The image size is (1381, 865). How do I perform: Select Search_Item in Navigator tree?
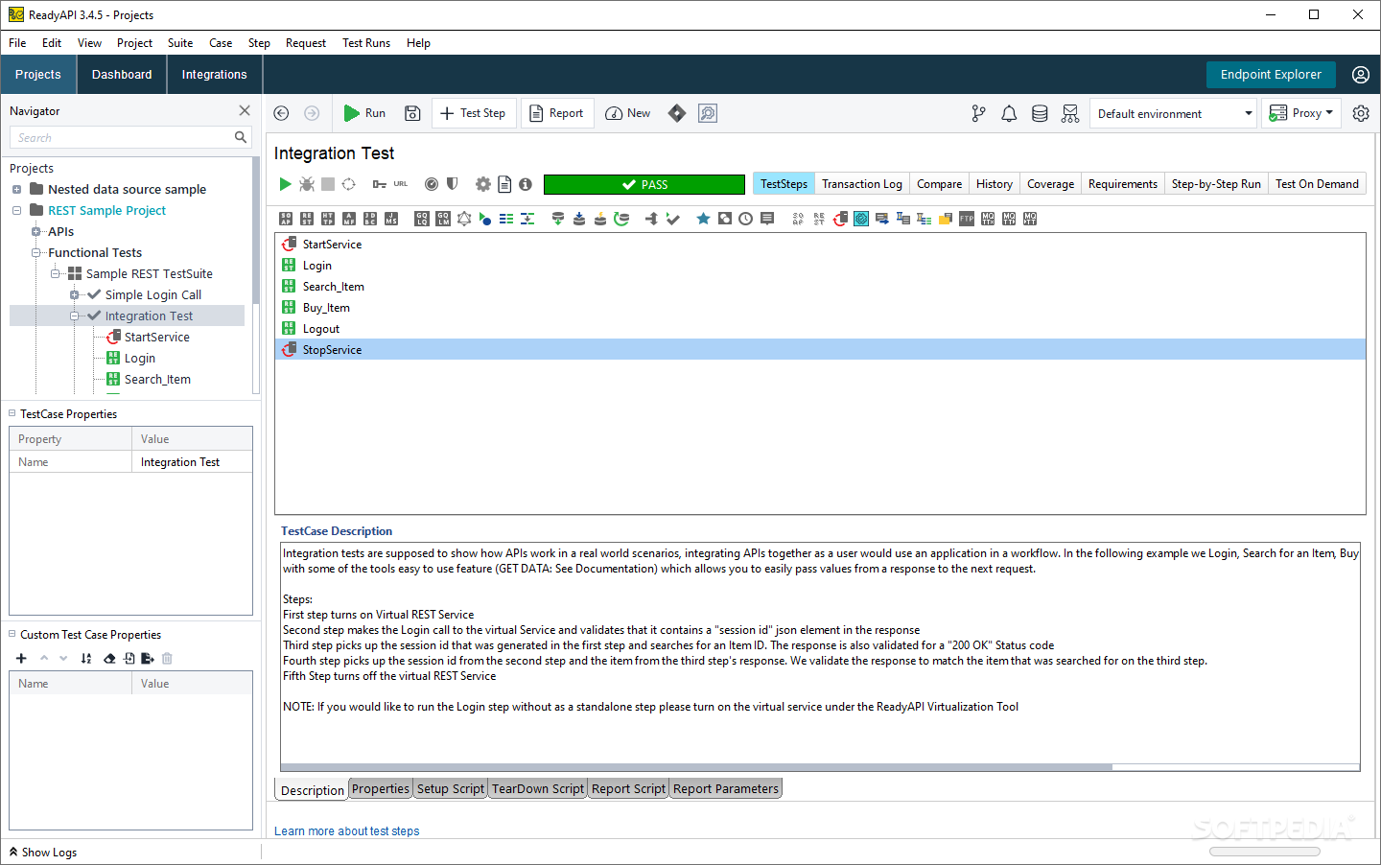click(x=157, y=379)
